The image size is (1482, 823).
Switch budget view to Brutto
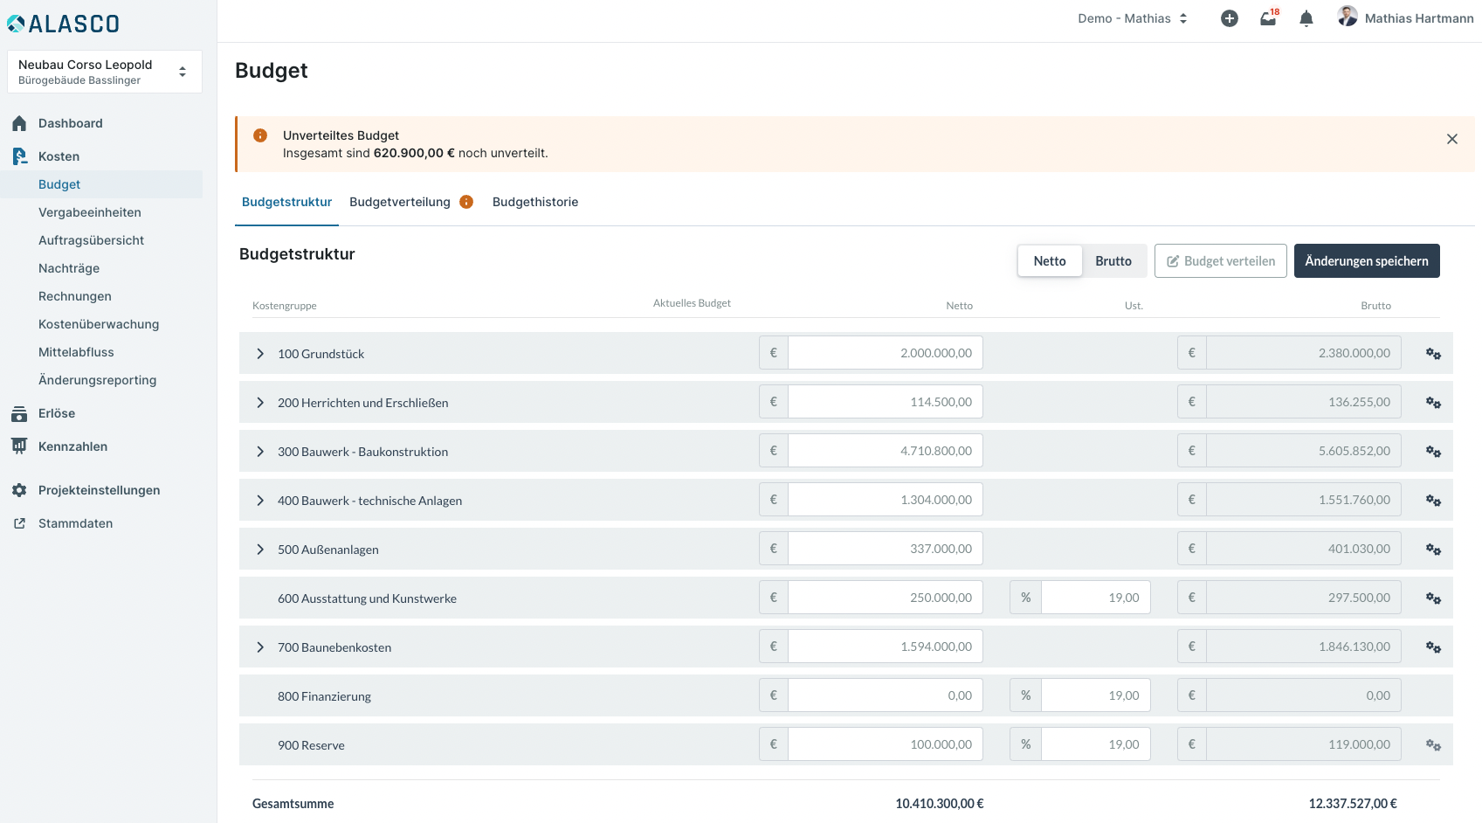[x=1113, y=261]
